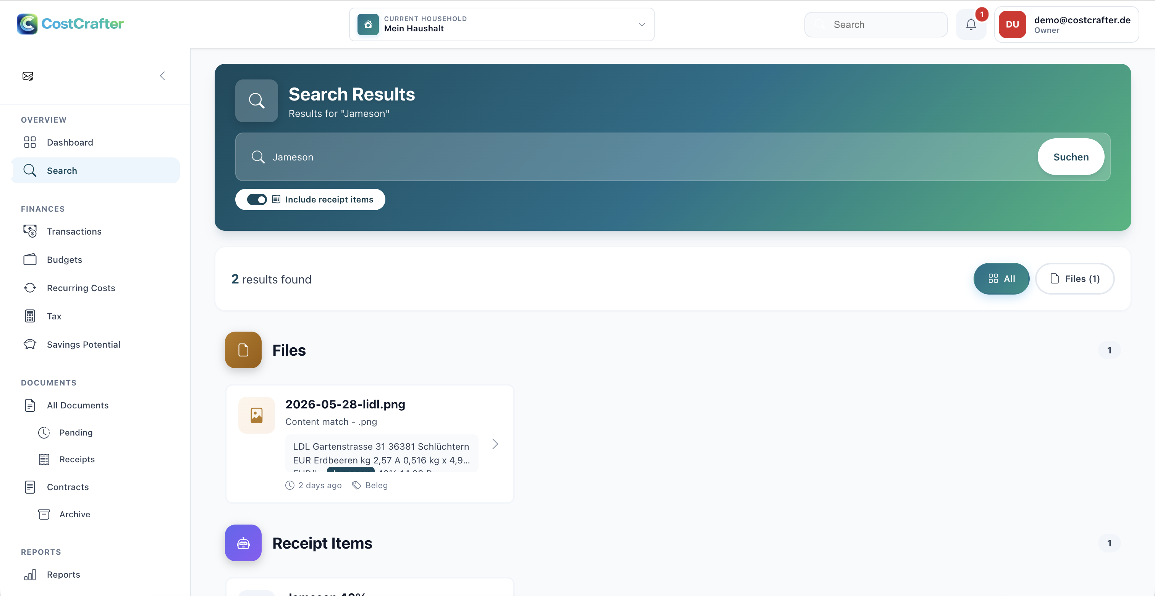Click the '2 results found' text

point(271,279)
